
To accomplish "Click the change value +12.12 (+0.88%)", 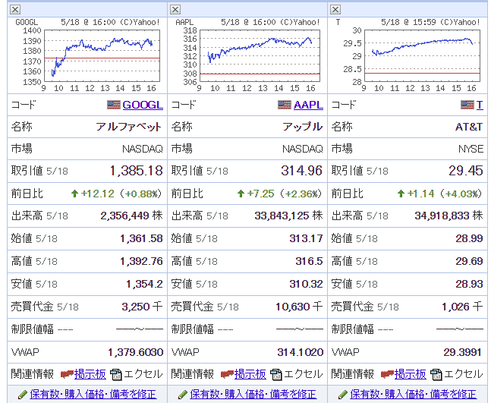I will pyautogui.click(x=121, y=194).
